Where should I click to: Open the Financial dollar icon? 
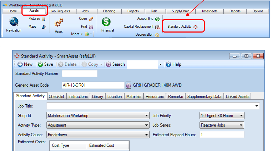click(x=106, y=22)
